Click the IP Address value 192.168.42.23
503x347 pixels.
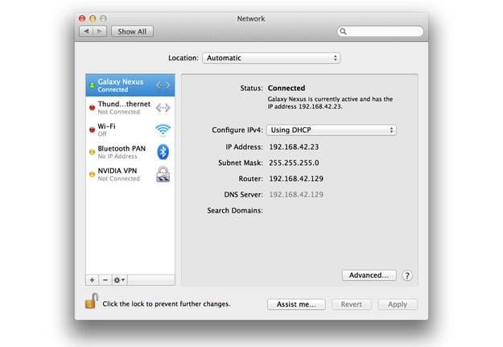coord(294,147)
